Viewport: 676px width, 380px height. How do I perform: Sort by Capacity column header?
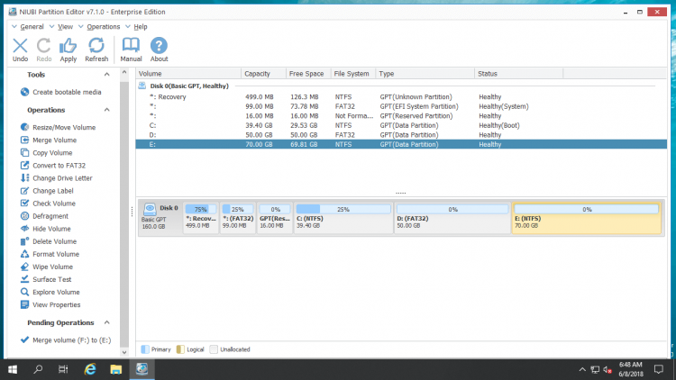(263, 74)
